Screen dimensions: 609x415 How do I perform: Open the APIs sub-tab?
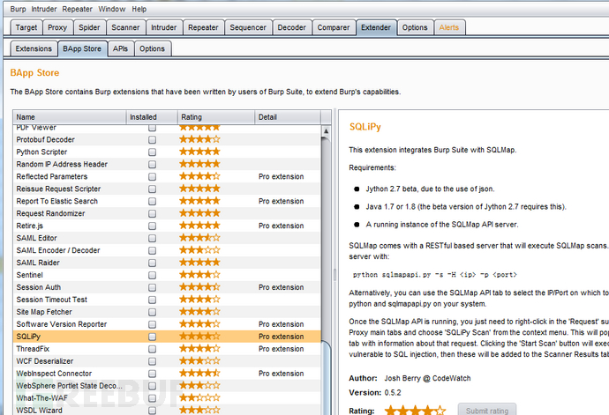coord(120,48)
